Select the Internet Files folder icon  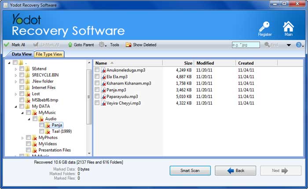[x=27, y=87]
